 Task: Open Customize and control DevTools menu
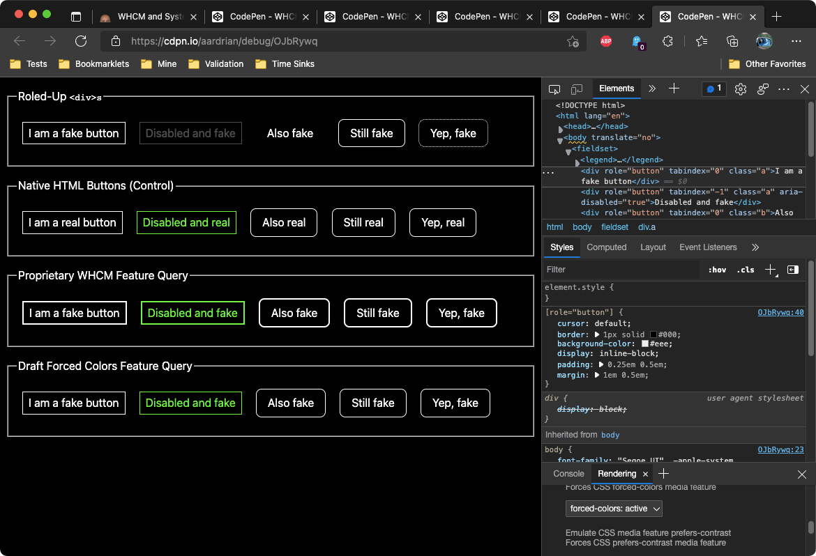pyautogui.click(x=784, y=89)
